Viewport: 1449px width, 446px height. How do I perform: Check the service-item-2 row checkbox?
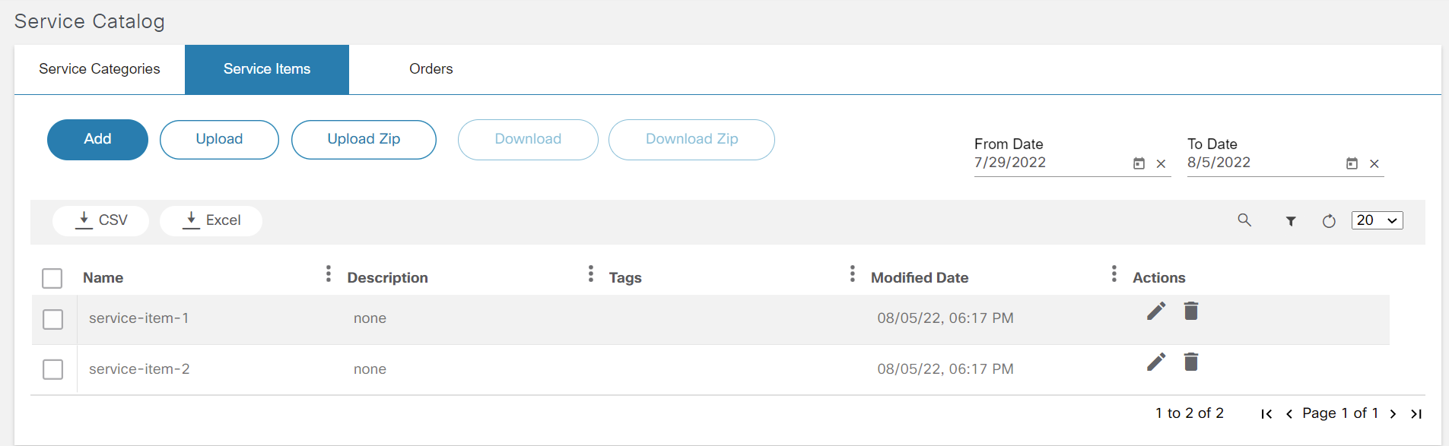[53, 369]
